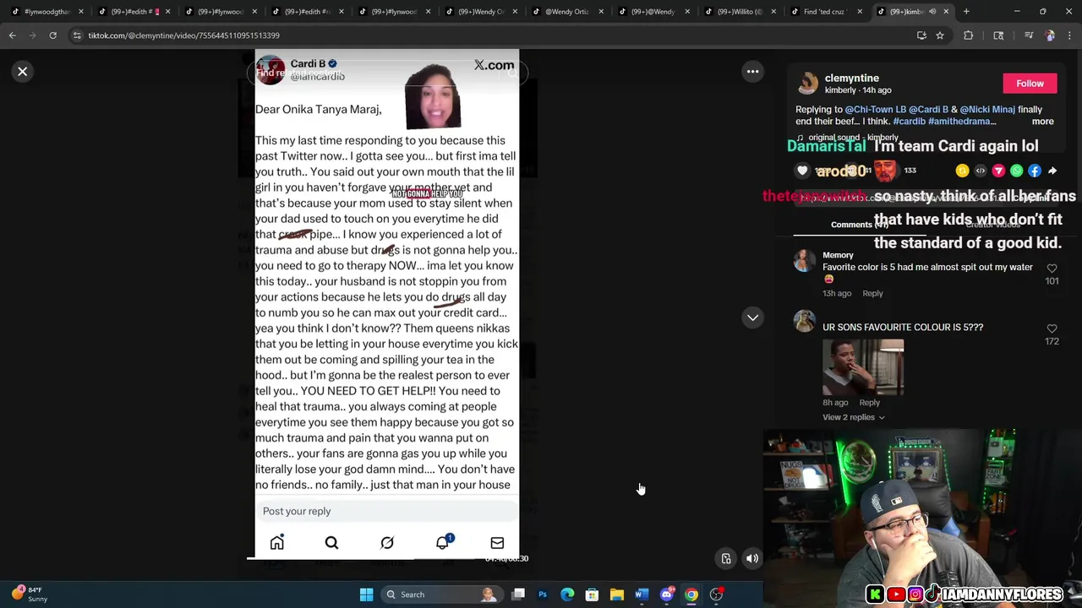Like the video with heart icon
The image size is (1082, 608).
[802, 171]
